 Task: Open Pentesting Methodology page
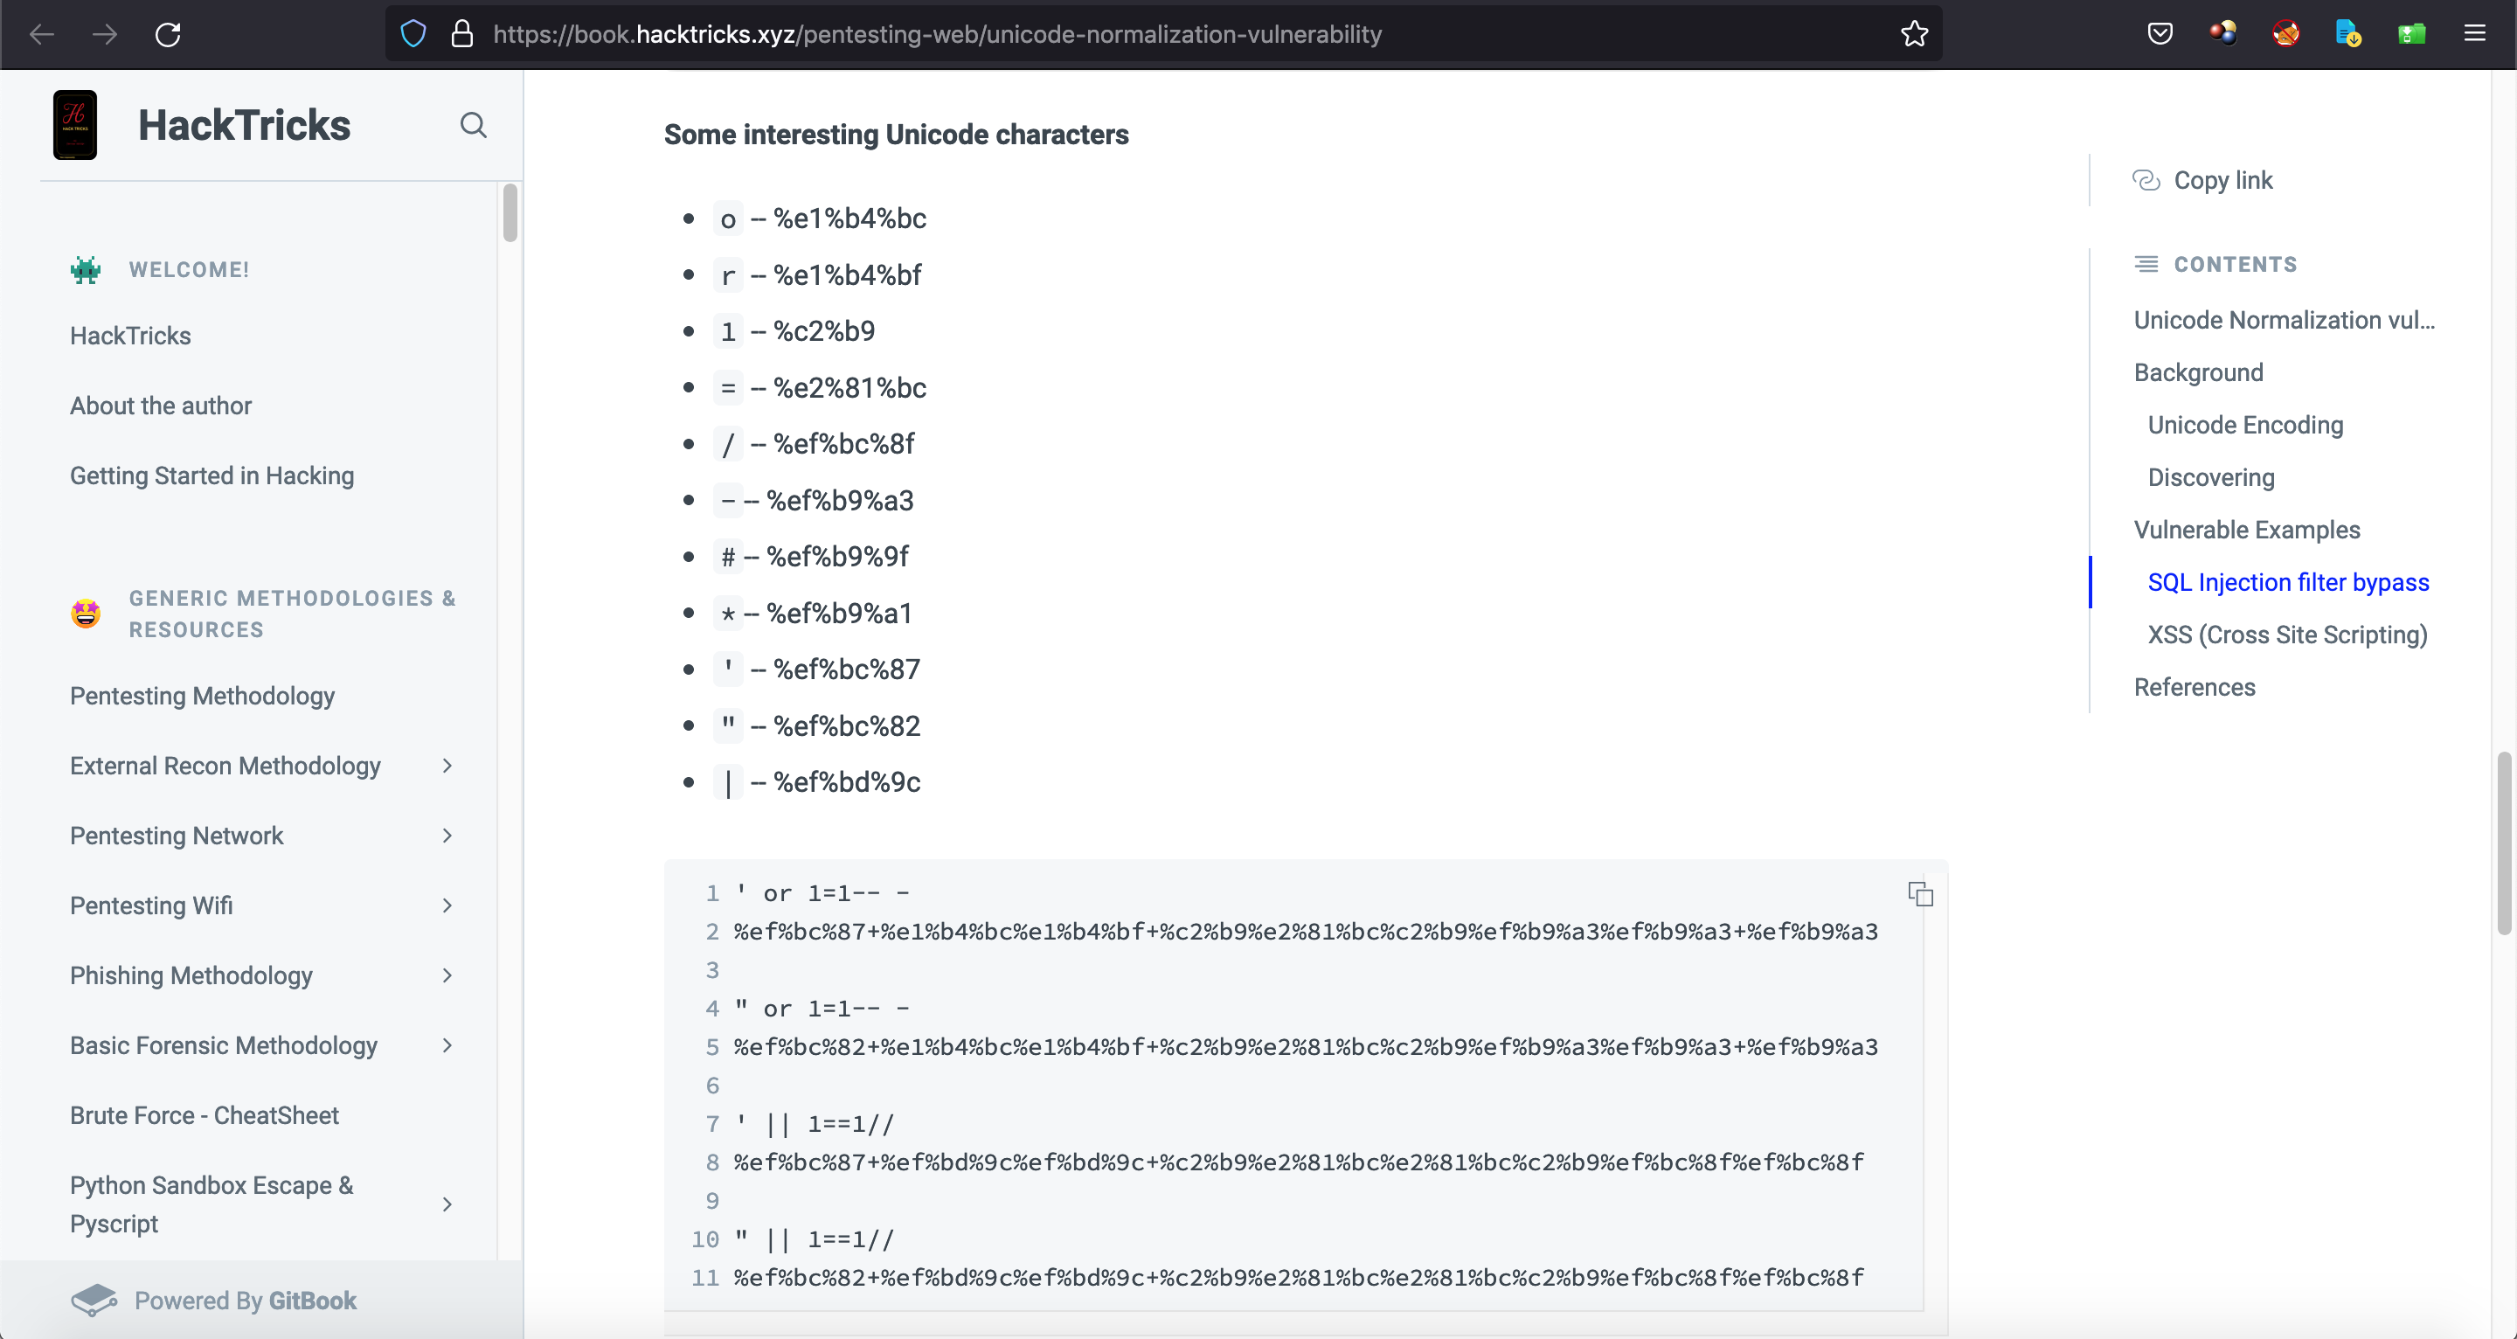pos(202,696)
